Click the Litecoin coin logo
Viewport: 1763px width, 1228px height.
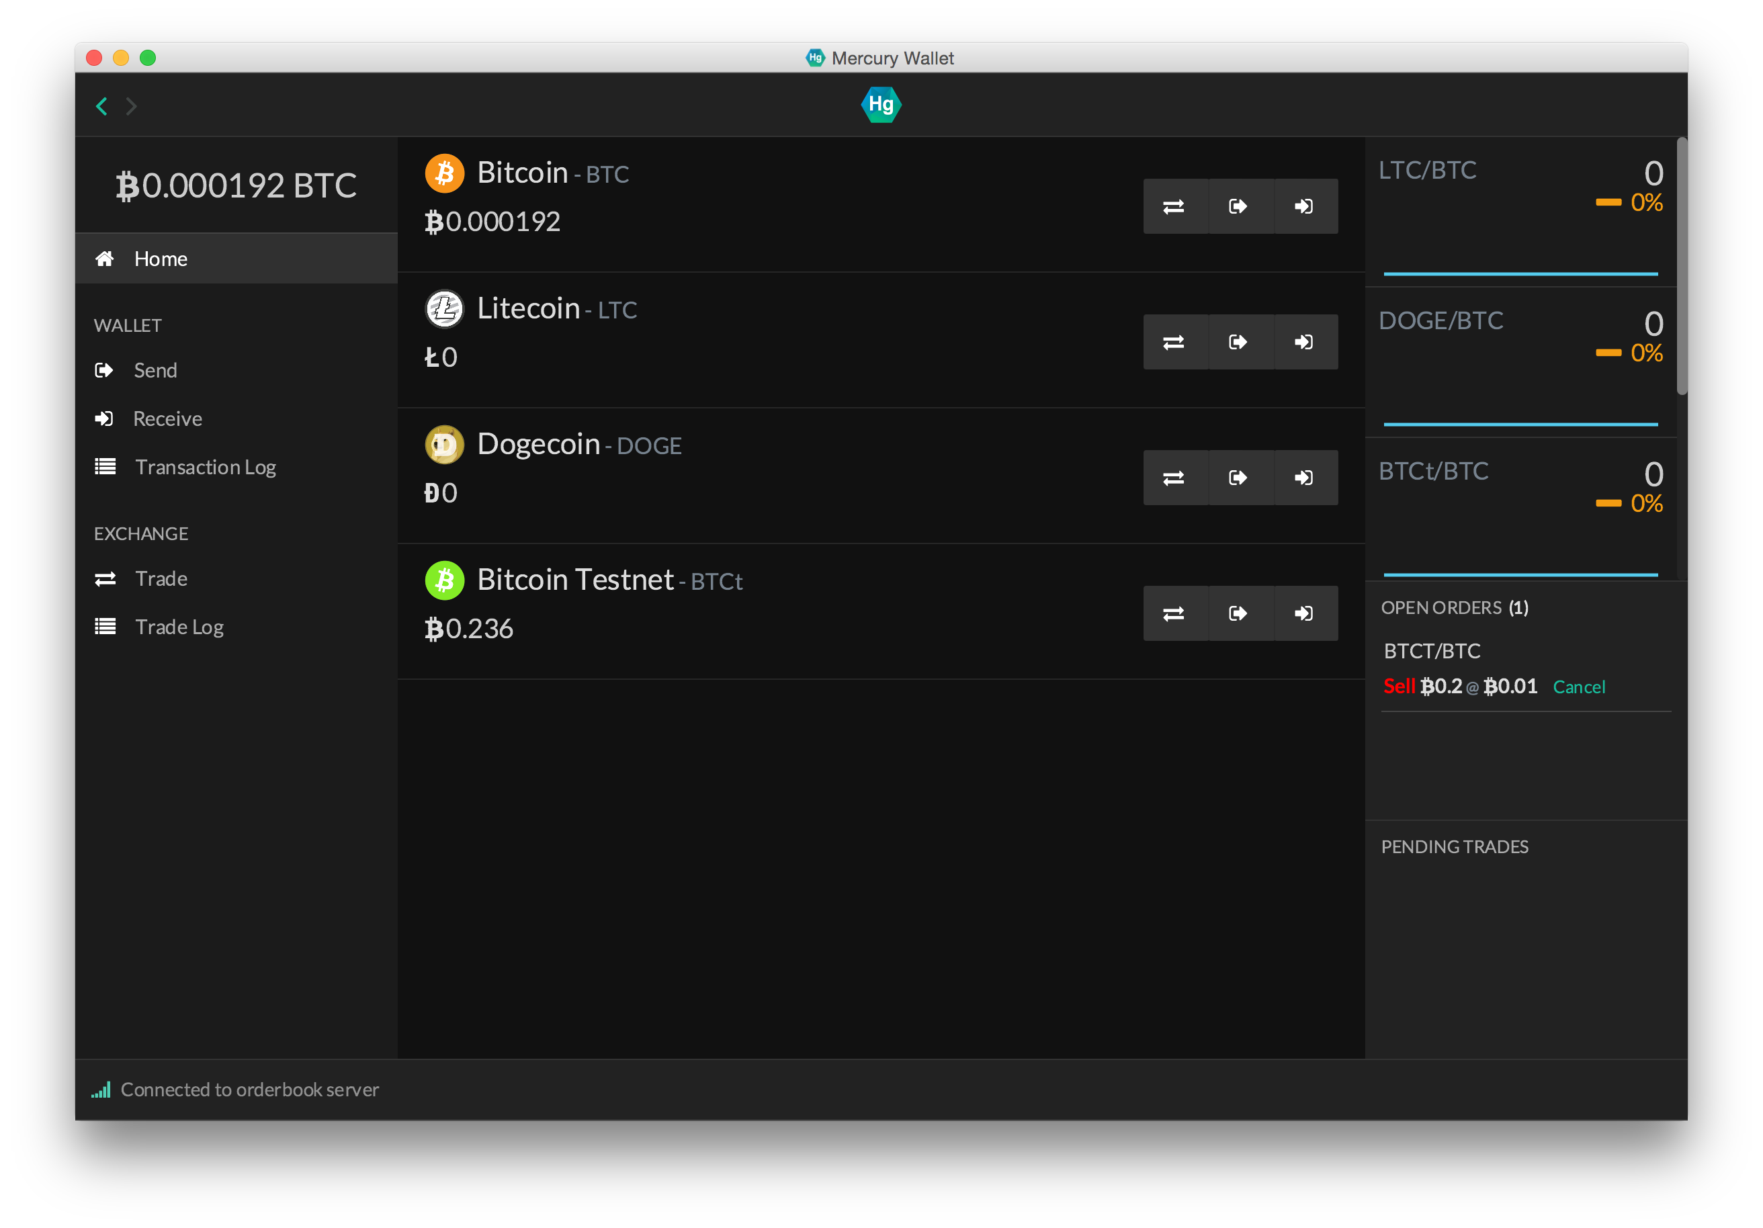pyautogui.click(x=445, y=308)
